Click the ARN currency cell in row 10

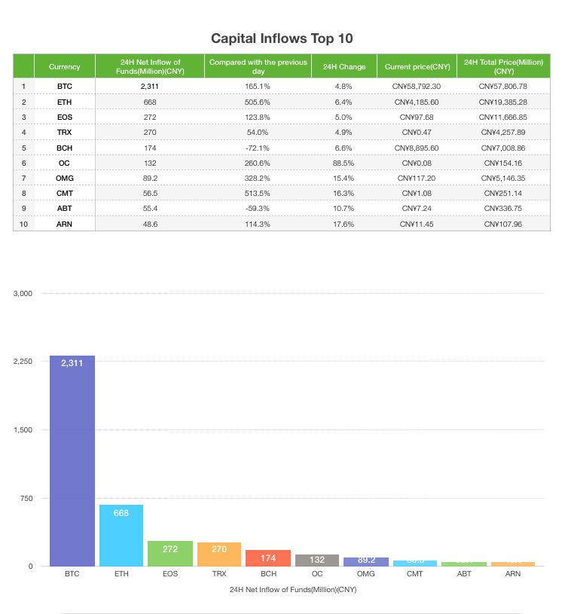[65, 224]
